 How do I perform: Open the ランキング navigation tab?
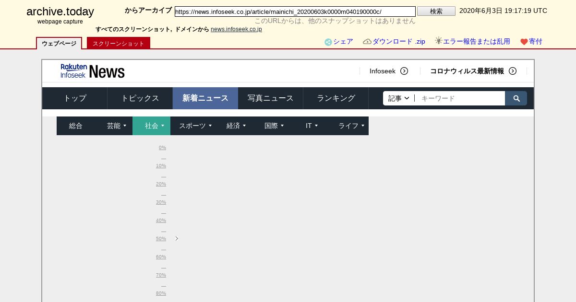(336, 98)
